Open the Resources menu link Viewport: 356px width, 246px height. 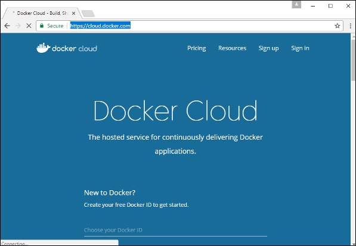pos(232,48)
